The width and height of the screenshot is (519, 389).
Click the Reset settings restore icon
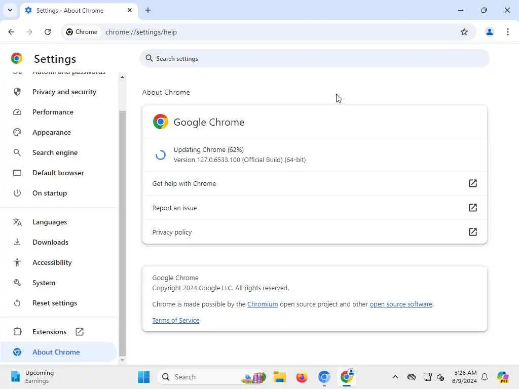point(17,303)
